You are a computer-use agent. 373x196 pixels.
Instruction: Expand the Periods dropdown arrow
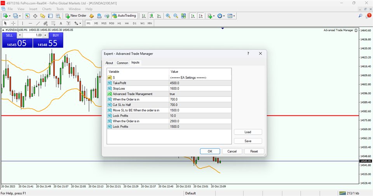(224, 16)
